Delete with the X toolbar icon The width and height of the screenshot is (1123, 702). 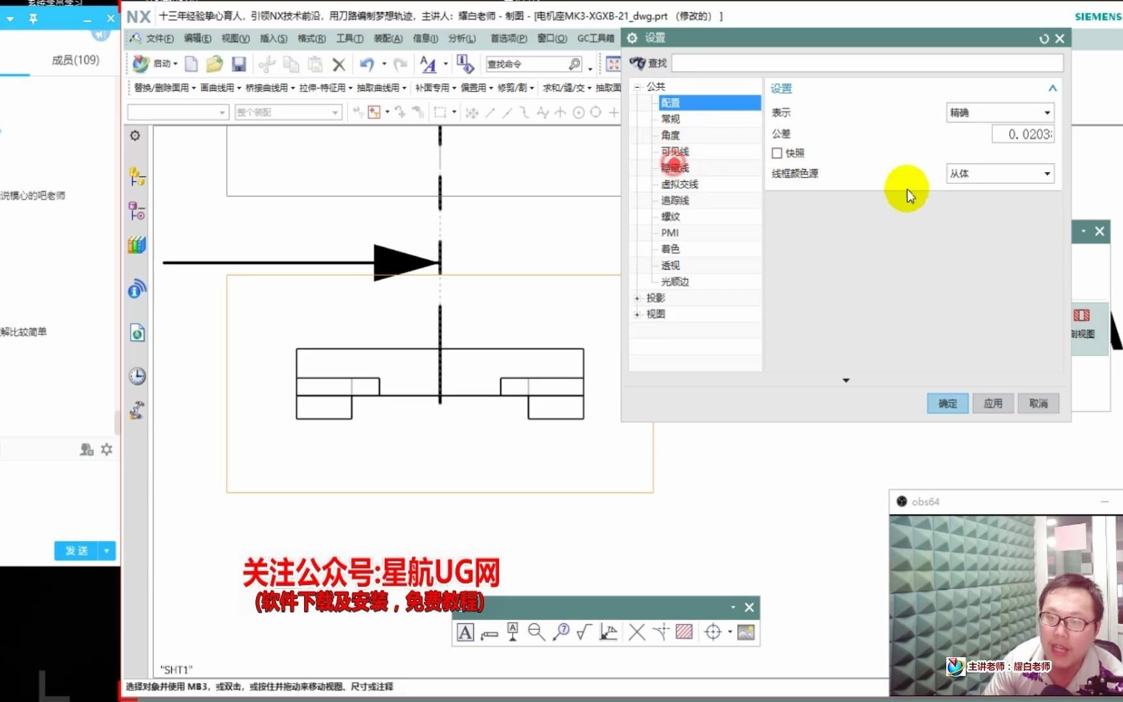pos(339,64)
